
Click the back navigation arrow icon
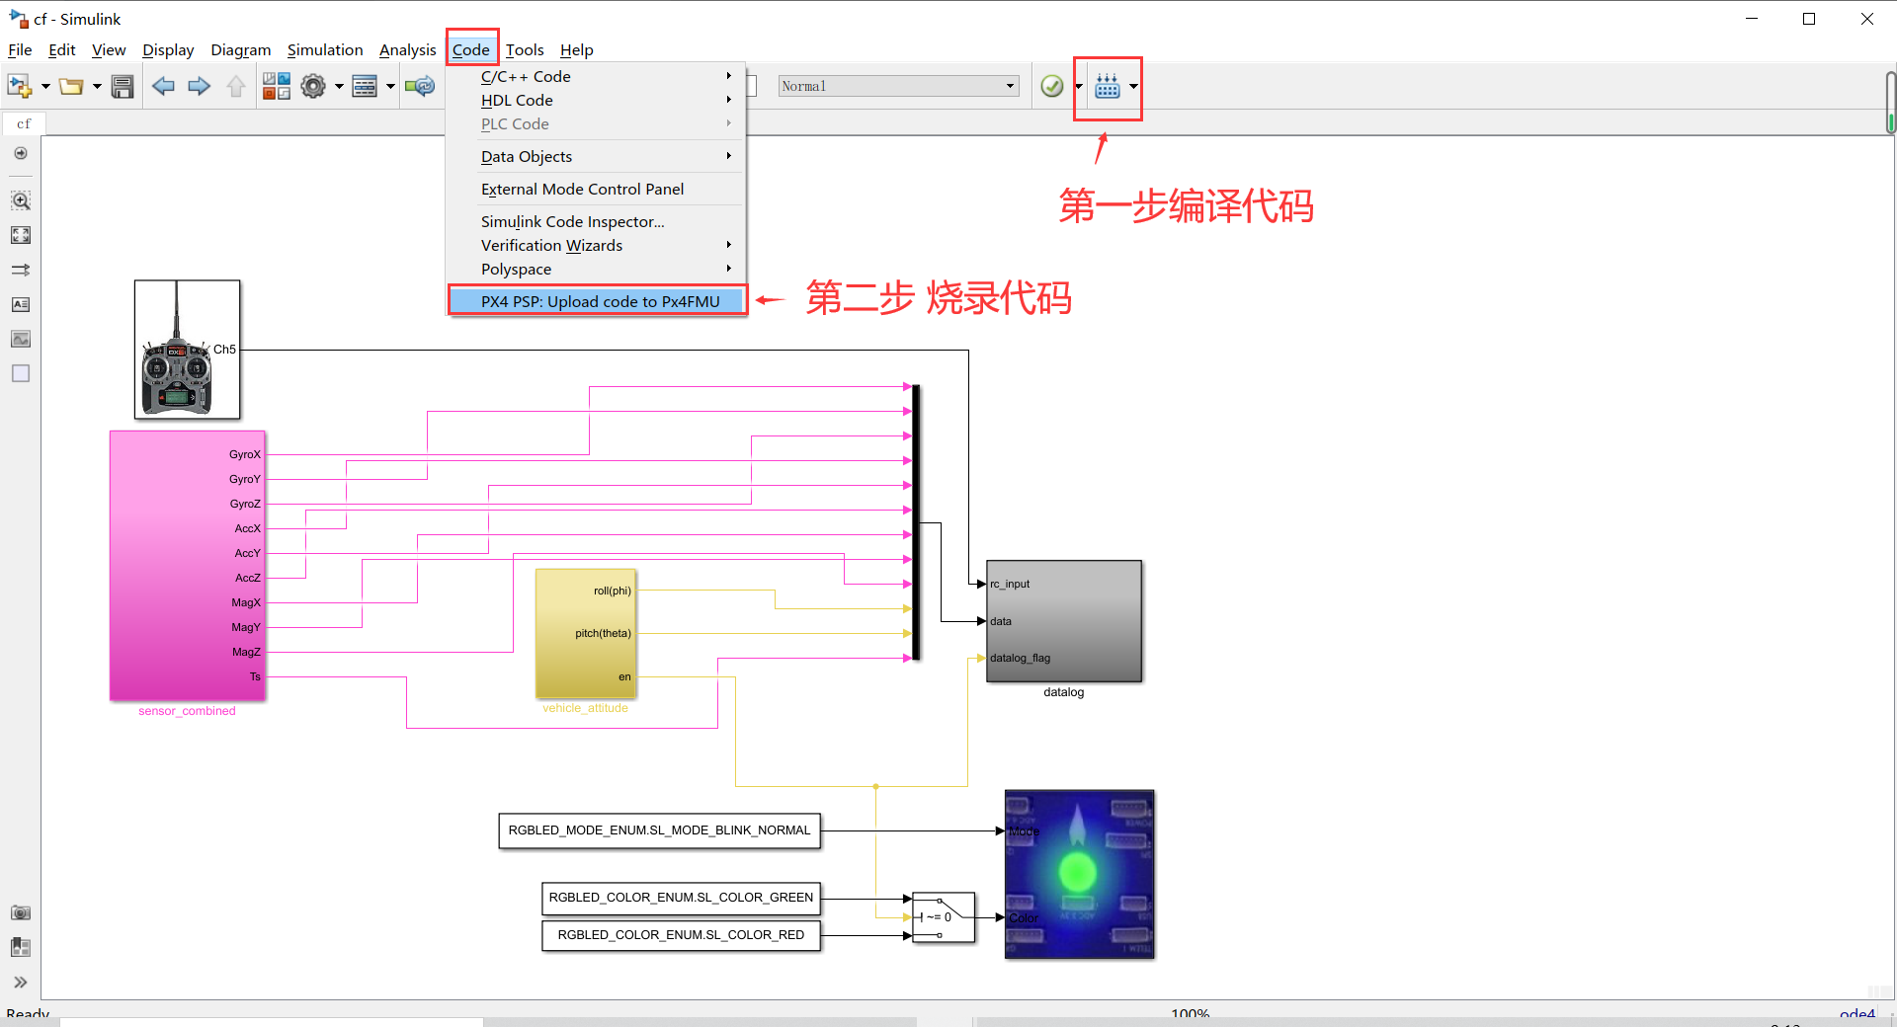coord(164,86)
